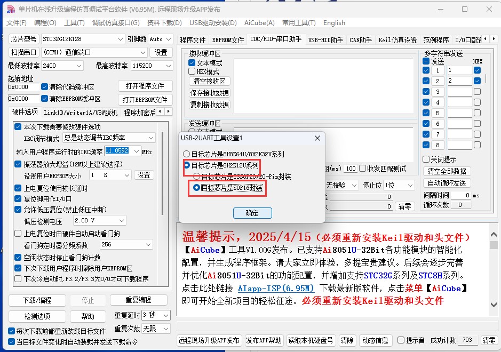Click 检测选项 button

pos(37,316)
